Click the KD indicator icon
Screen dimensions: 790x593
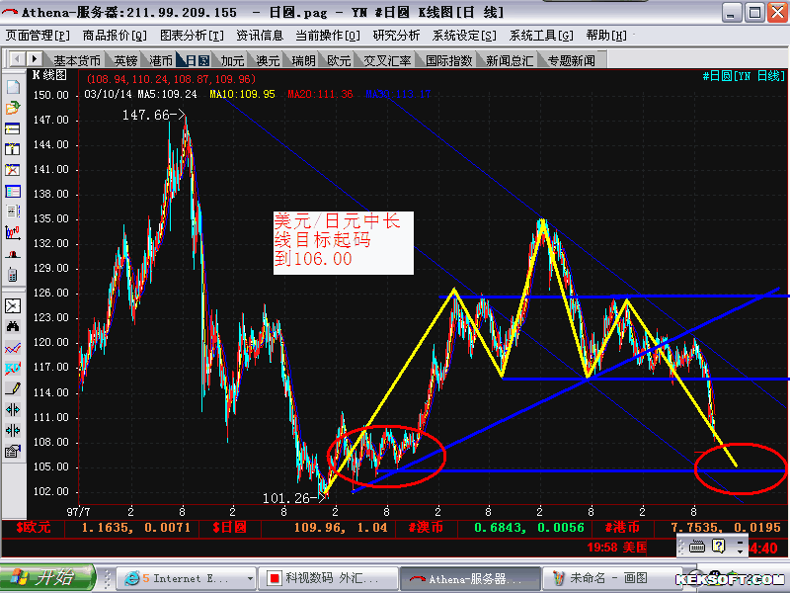(13, 368)
